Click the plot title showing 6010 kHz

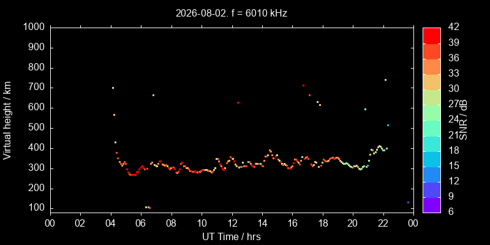coord(232,13)
